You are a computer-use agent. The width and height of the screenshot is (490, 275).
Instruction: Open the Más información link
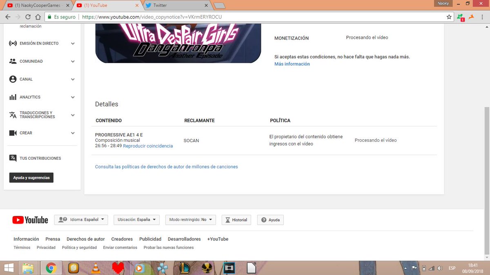292,64
